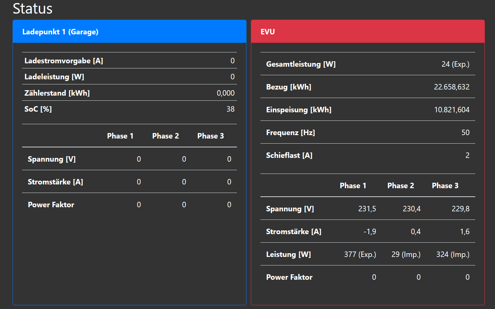
Task: Select Stromstärke [A] label in Ladepunkt card
Action: (x=55, y=182)
